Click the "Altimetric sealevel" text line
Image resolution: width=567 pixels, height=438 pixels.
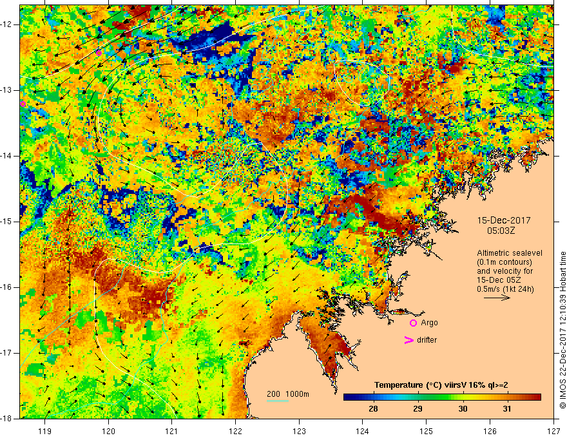point(510,253)
